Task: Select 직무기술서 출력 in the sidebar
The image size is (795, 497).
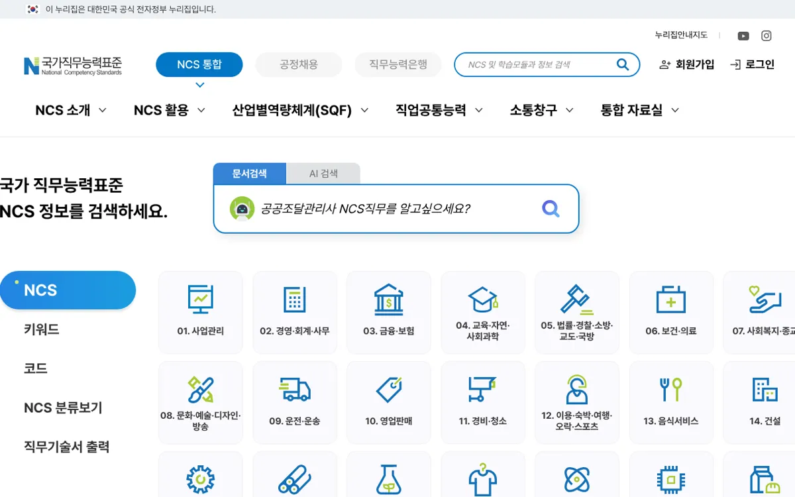Action: (66, 447)
